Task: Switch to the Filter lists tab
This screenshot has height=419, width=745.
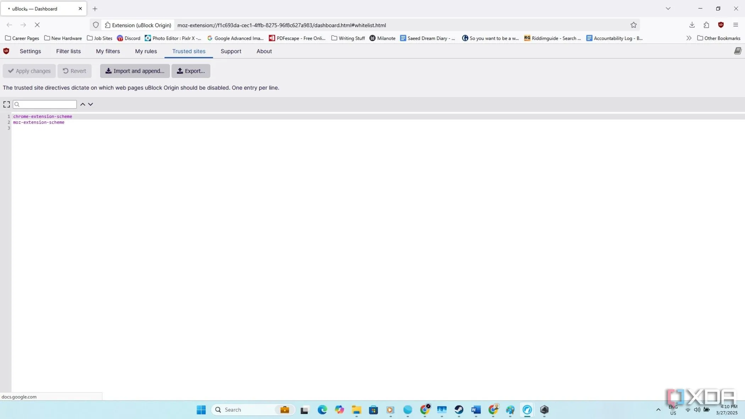Action: click(x=68, y=51)
